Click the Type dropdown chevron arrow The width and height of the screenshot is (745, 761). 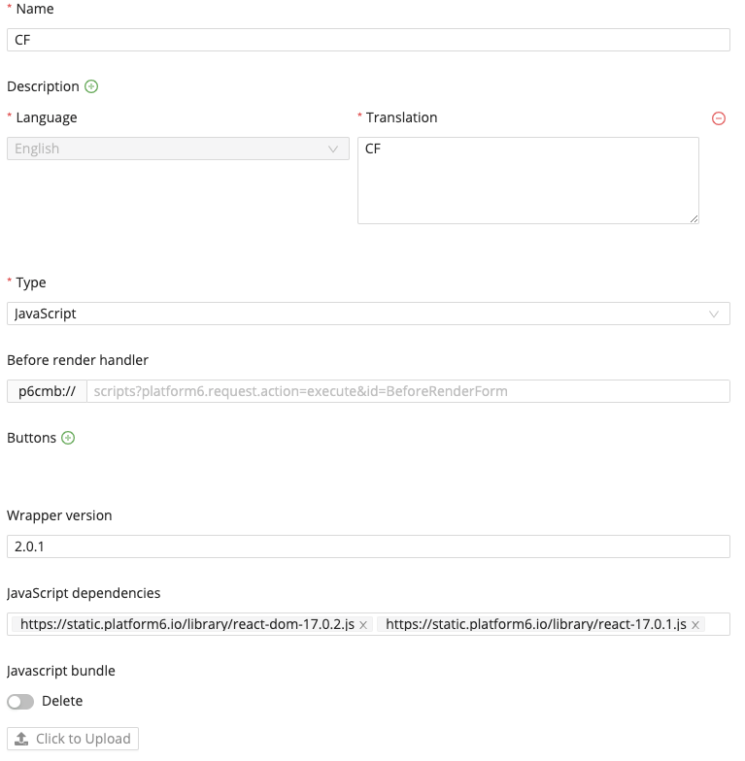(715, 314)
